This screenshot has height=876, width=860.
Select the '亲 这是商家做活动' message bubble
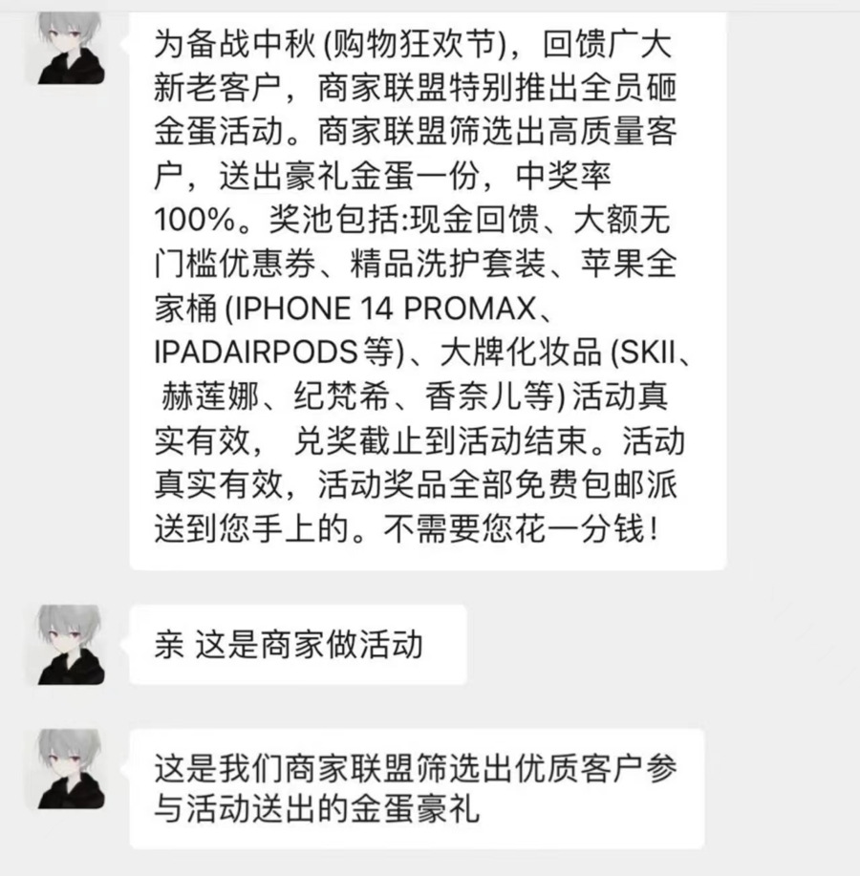pyautogui.click(x=298, y=645)
